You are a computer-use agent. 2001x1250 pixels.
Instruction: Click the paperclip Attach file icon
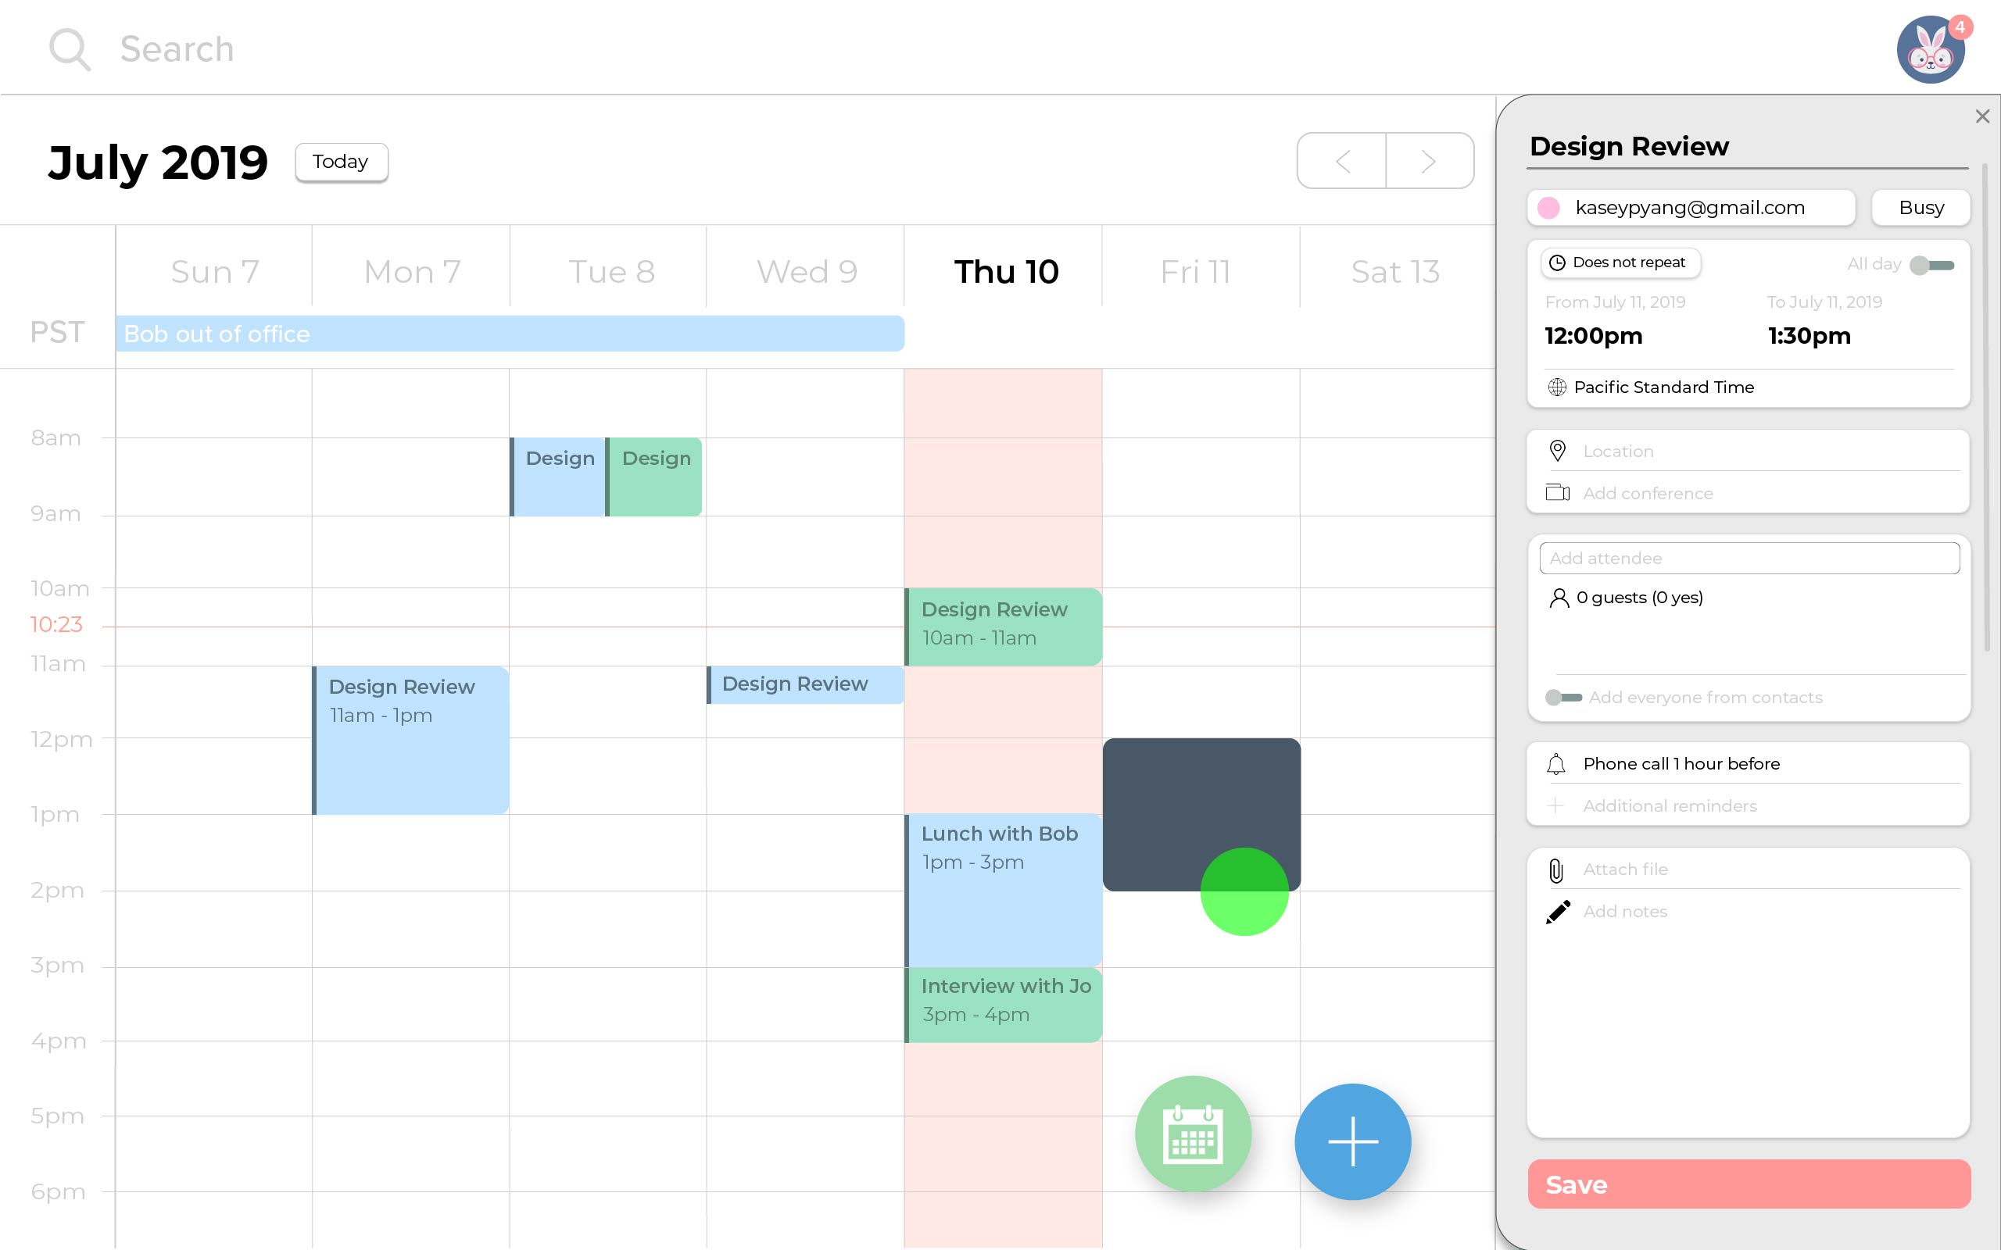pos(1556,870)
